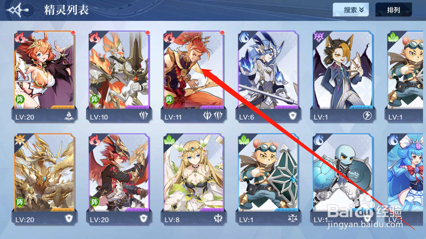Viewport: 426px width, 239px height.
Task: Select the LV:20 golden dragon card
Action: (x=45, y=179)
